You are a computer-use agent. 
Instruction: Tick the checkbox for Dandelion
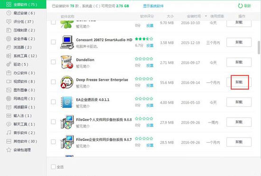53,62
